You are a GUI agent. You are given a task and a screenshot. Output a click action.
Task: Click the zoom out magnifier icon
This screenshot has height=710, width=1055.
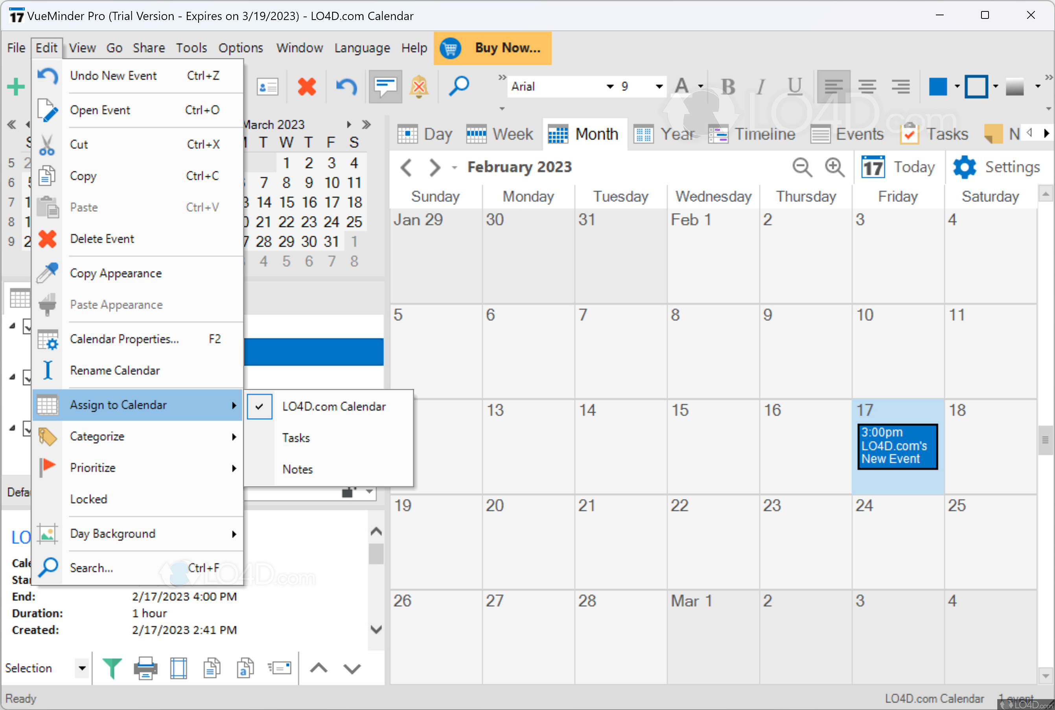pyautogui.click(x=802, y=167)
